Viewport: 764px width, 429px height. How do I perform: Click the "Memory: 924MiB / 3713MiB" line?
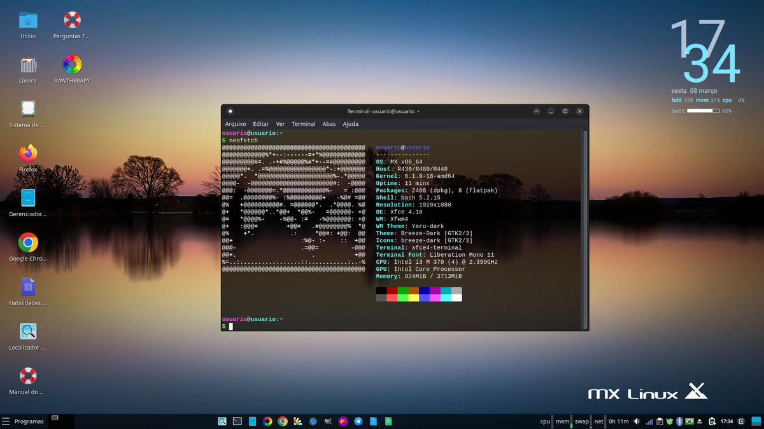419,276
